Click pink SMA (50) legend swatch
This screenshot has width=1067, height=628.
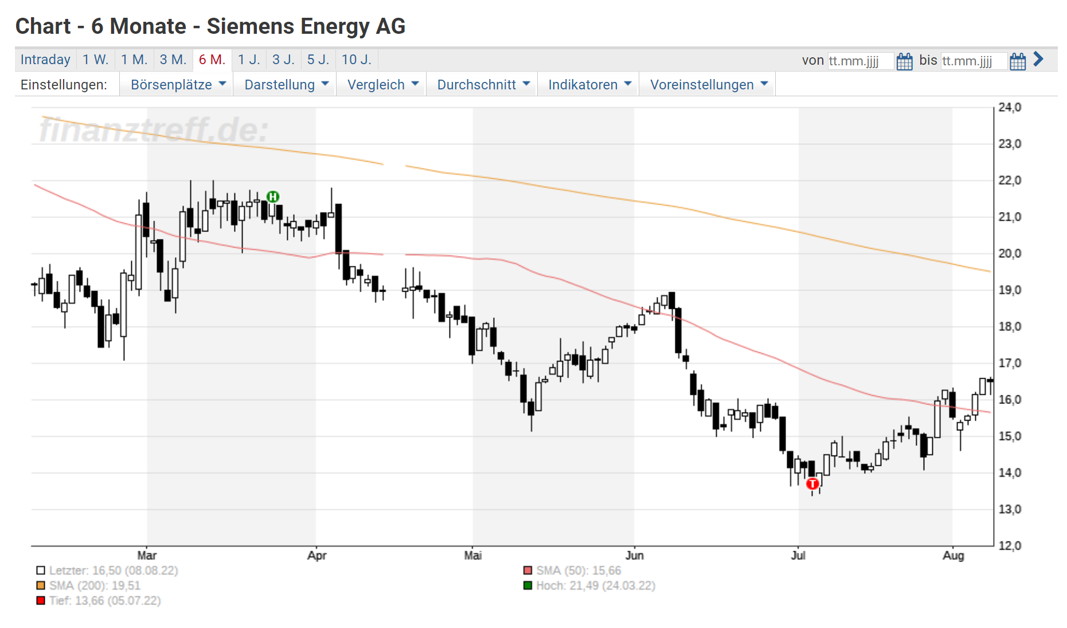527,570
